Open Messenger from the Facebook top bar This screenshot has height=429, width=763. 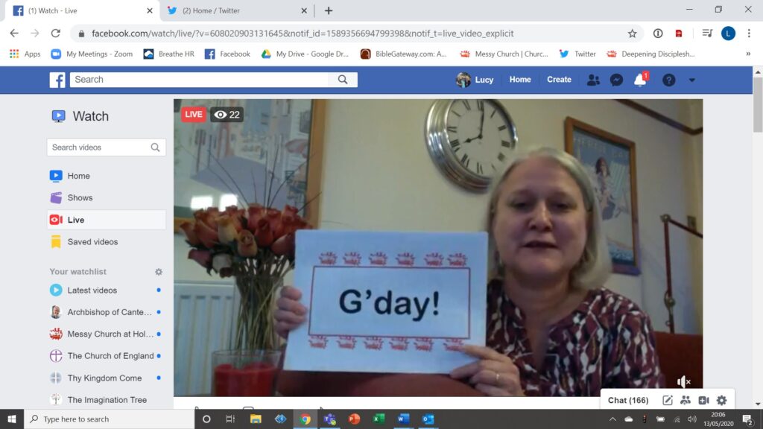click(616, 80)
